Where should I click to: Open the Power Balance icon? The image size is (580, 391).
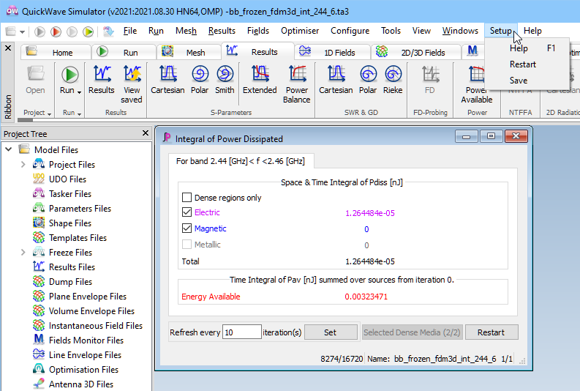(297, 74)
